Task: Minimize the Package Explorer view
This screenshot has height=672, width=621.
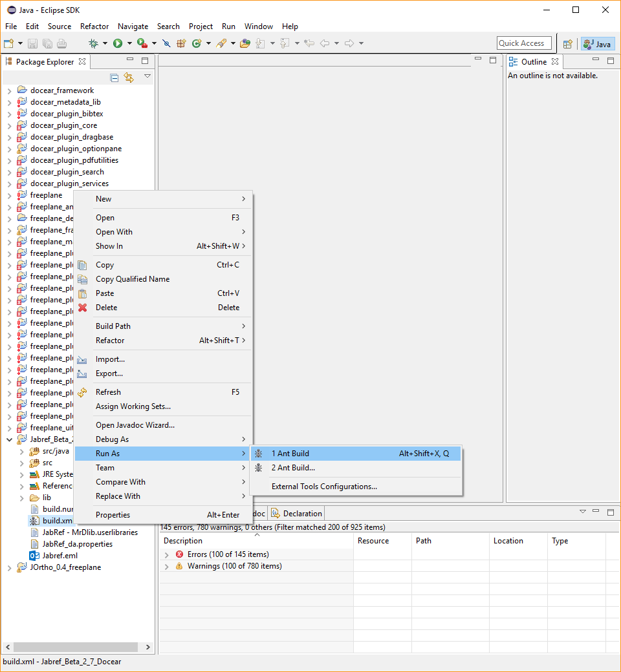Action: click(x=130, y=59)
